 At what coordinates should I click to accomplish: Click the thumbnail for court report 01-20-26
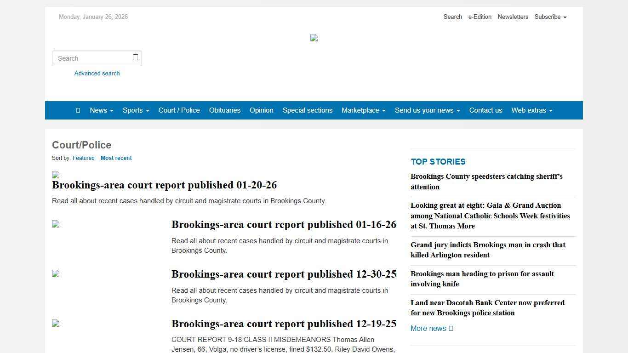(x=55, y=175)
